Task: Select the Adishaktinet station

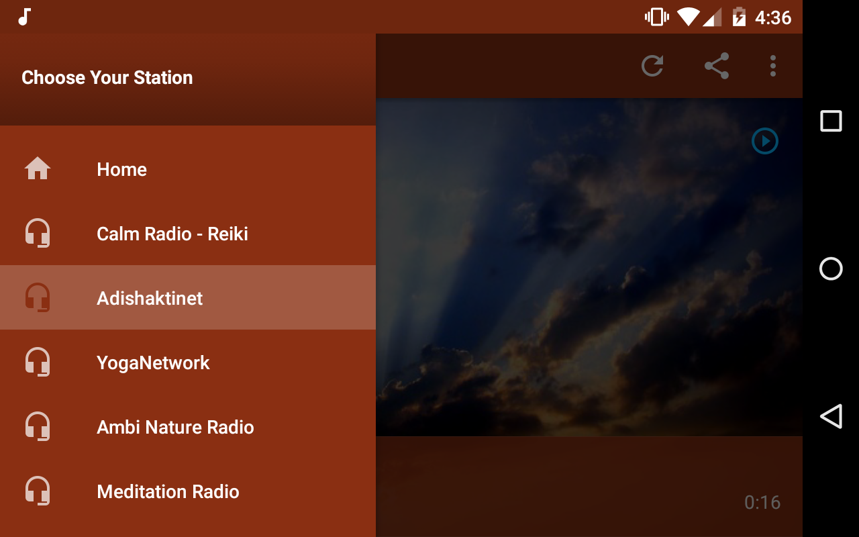Action: (x=188, y=297)
